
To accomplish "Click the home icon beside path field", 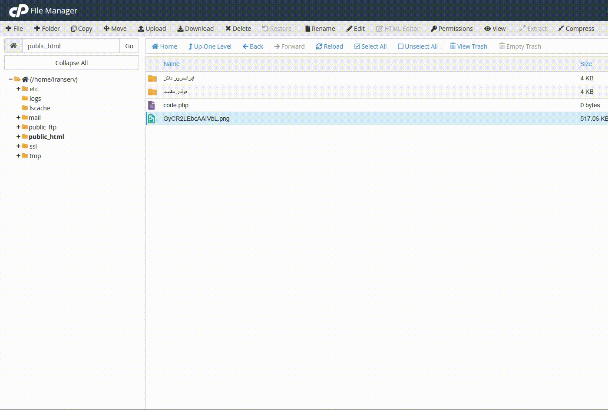I will [13, 46].
